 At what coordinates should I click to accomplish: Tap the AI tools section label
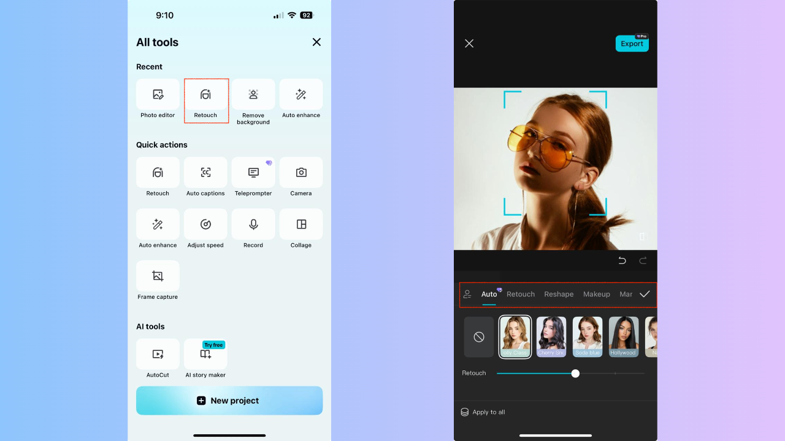click(x=150, y=326)
